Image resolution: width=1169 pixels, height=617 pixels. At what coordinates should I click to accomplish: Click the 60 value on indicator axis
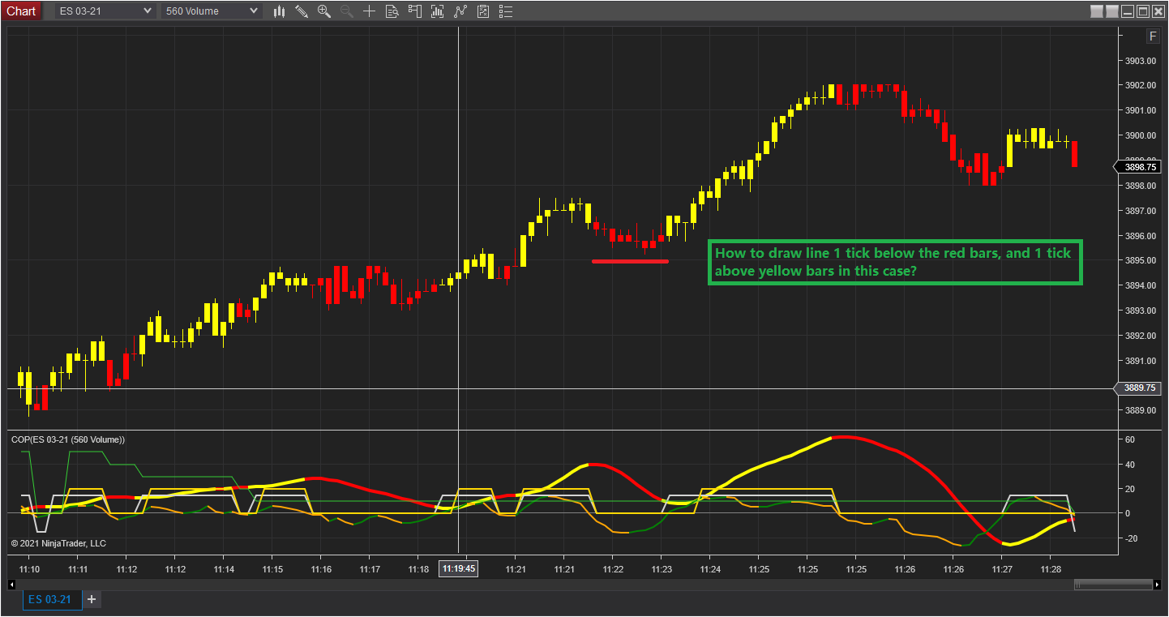pyautogui.click(x=1130, y=439)
